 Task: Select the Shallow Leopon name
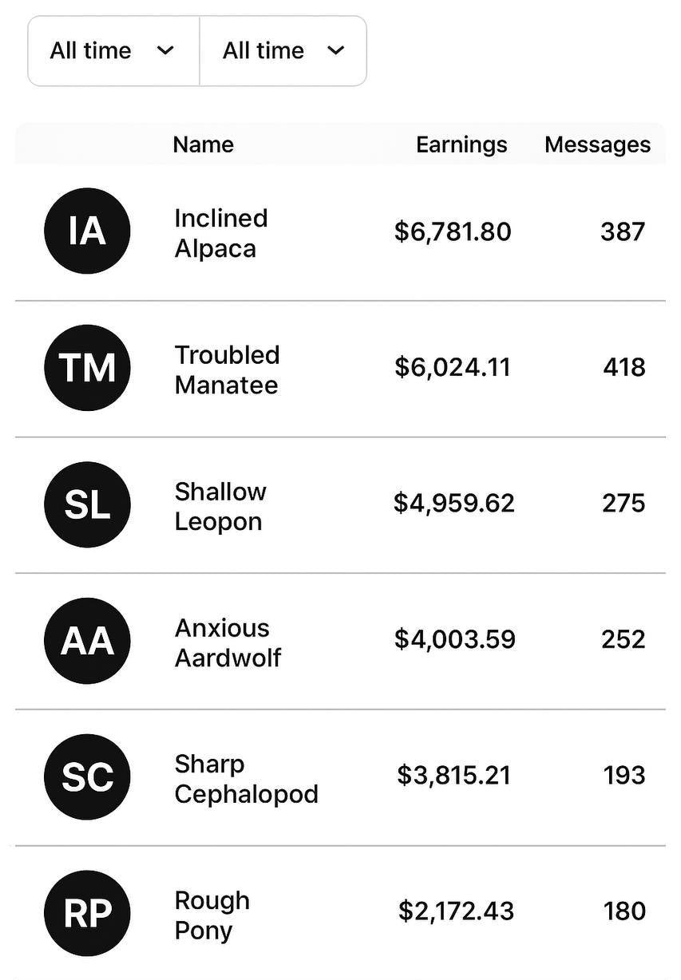pyautogui.click(x=220, y=506)
